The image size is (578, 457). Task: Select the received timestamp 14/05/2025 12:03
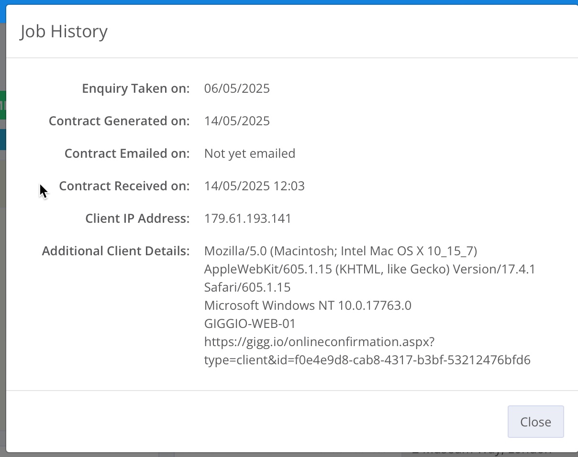tap(254, 186)
